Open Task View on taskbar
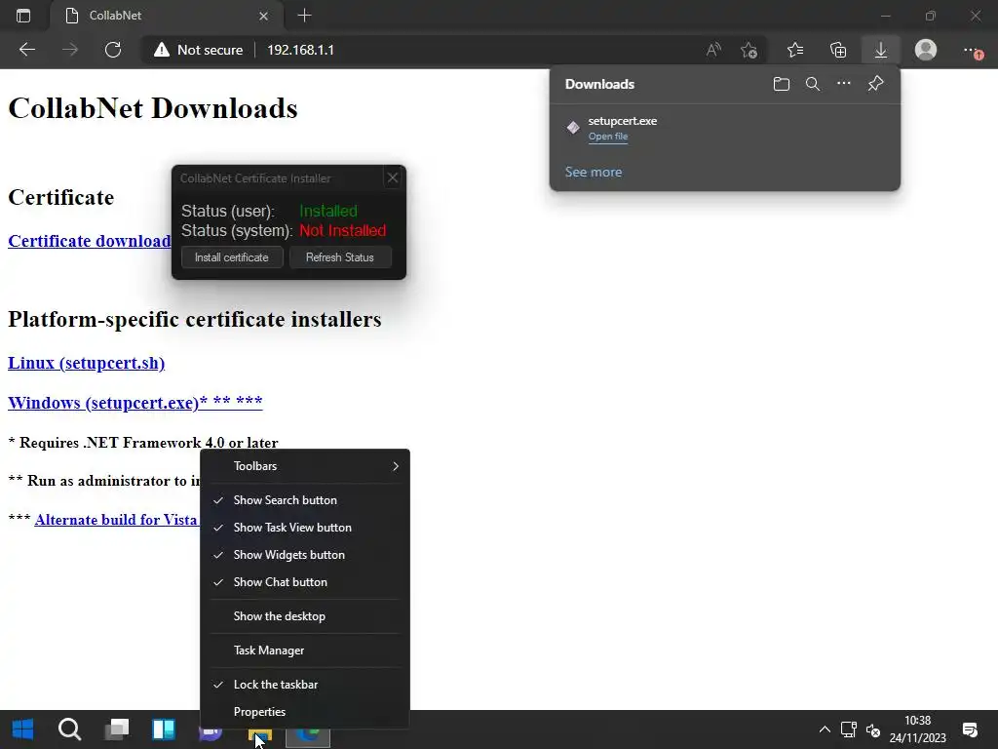Image resolution: width=998 pixels, height=749 pixels. coord(117,729)
